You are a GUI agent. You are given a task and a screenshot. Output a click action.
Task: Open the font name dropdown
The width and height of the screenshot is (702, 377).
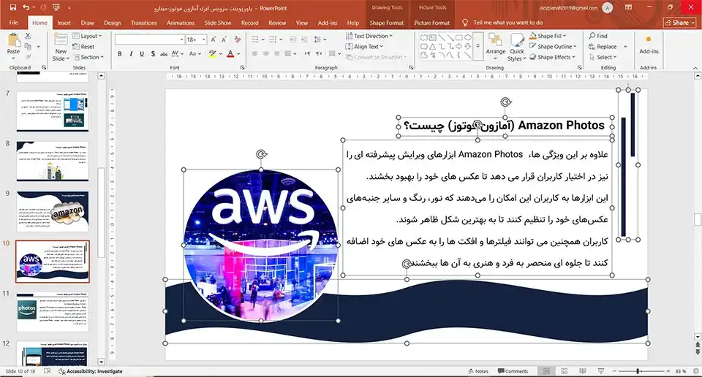coord(182,39)
